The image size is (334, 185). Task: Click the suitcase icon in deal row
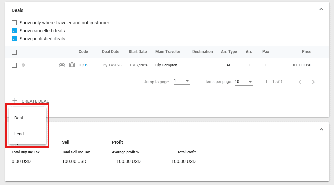72,65
